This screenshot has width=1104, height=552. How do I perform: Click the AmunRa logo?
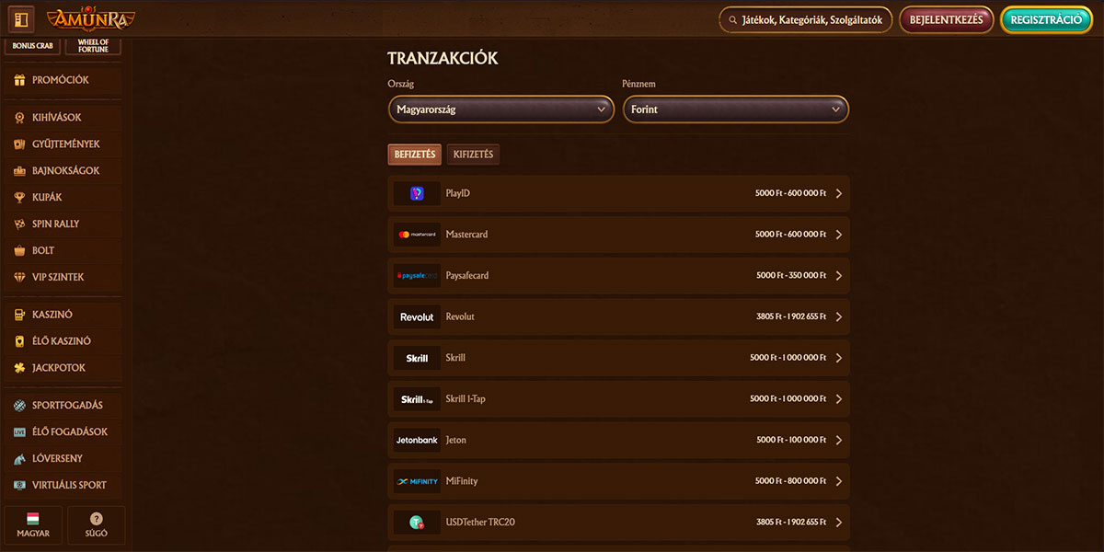click(90, 18)
